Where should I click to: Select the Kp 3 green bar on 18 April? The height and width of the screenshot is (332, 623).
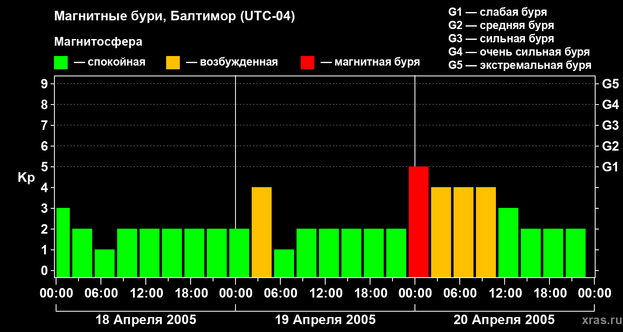click(63, 242)
